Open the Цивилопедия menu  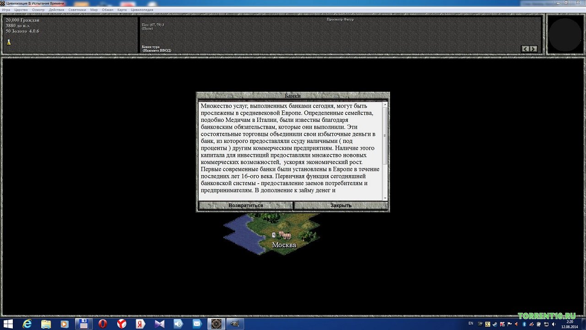pyautogui.click(x=142, y=10)
